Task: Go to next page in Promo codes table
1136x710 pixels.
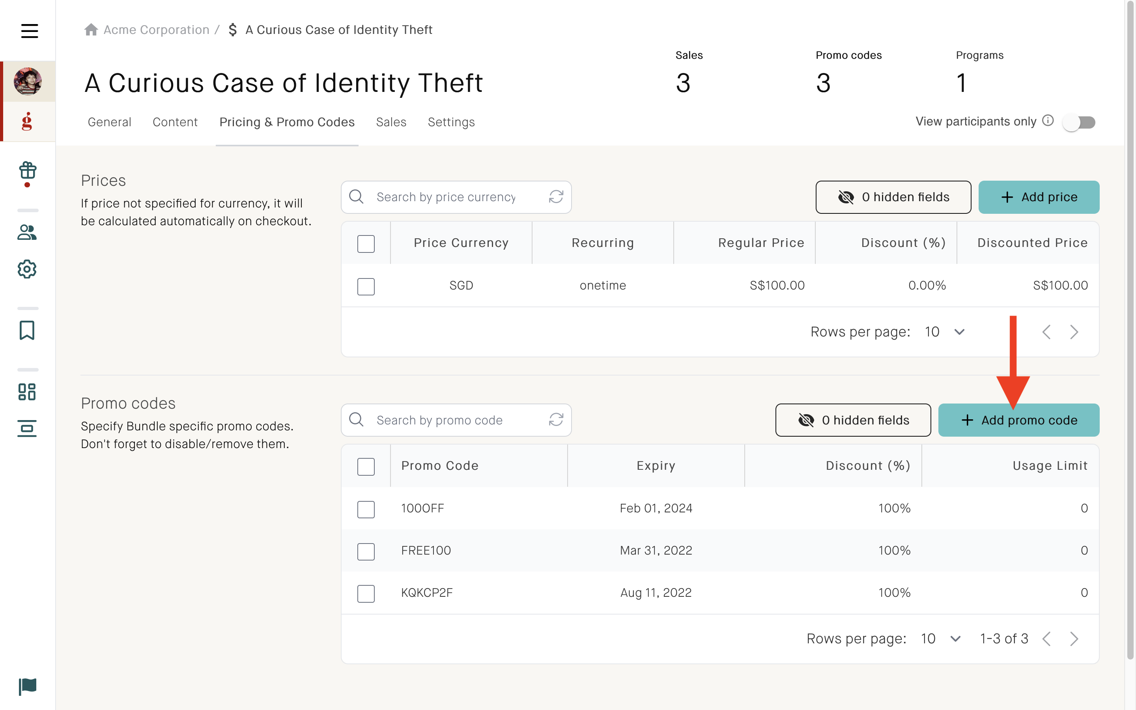Action: tap(1074, 639)
